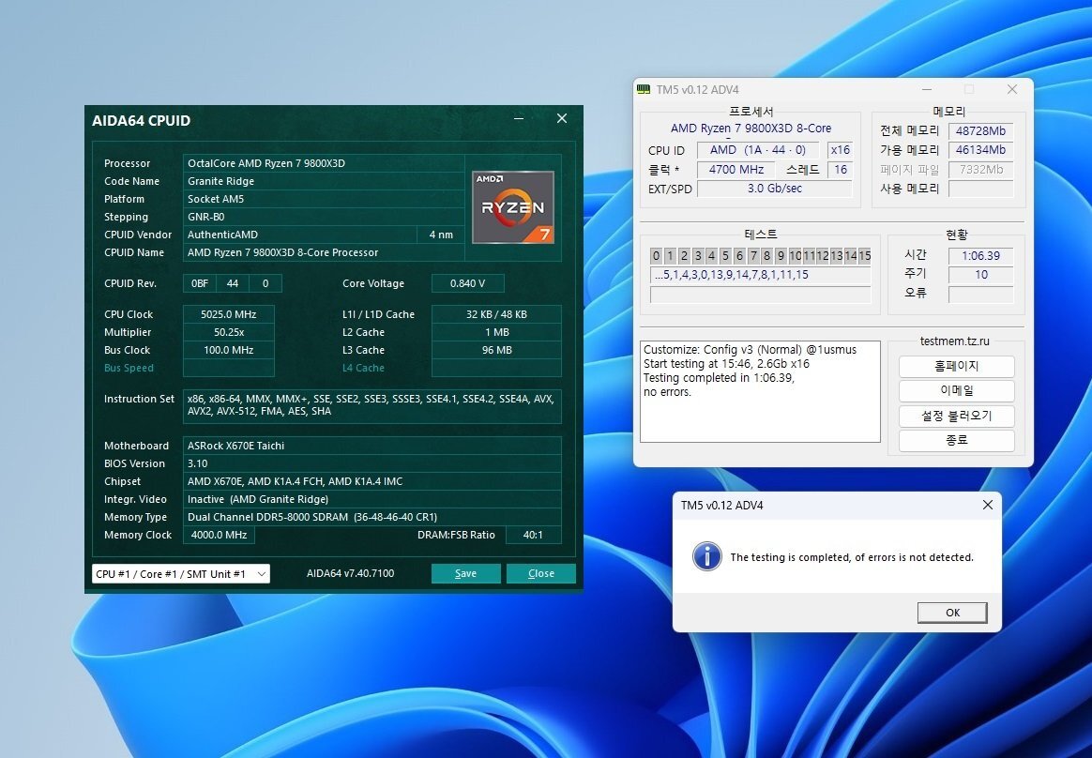Image resolution: width=1092 pixels, height=758 pixels.
Task: Click the testmem.tz.ru label in TM5
Action: click(954, 341)
